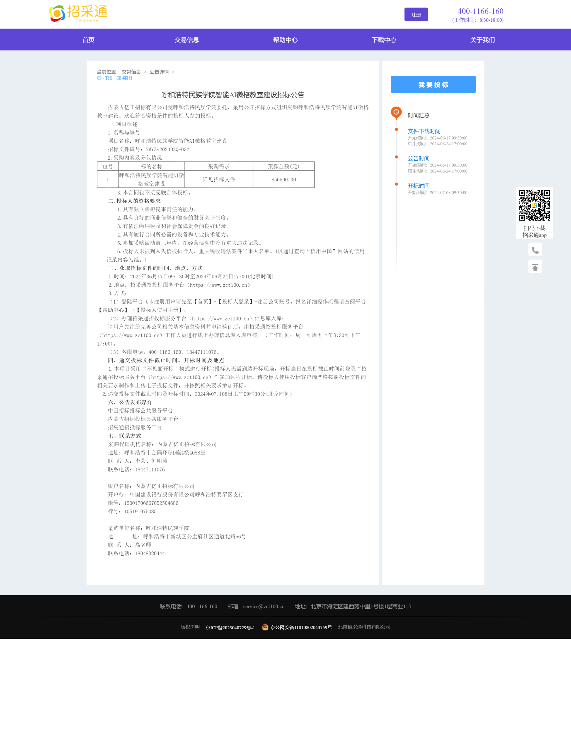Image resolution: width=571 pixels, height=749 pixels.
Task: Click the 交易信息 breadcrumb link
Action: coord(131,72)
